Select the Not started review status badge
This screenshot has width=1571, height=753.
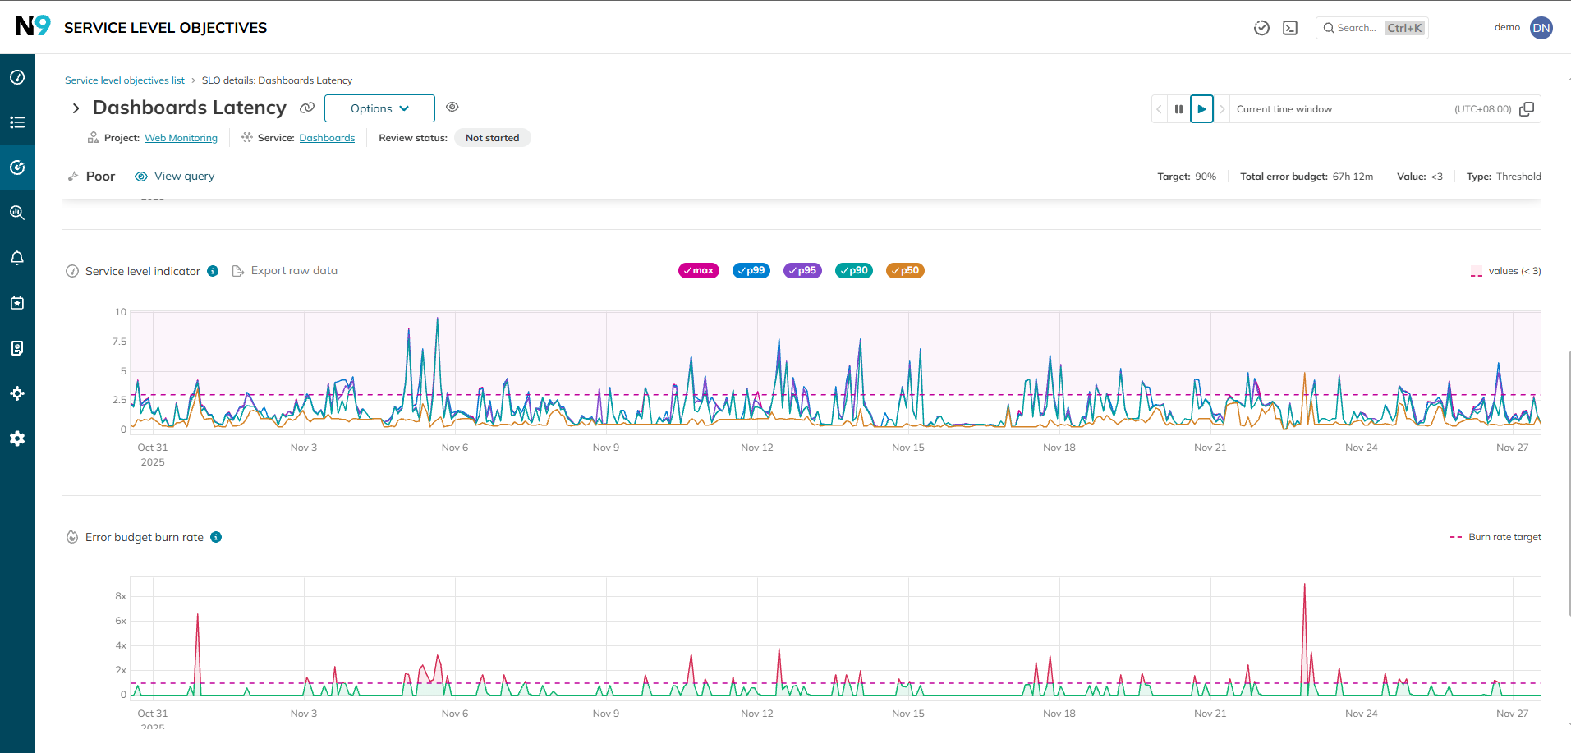pyautogui.click(x=492, y=137)
